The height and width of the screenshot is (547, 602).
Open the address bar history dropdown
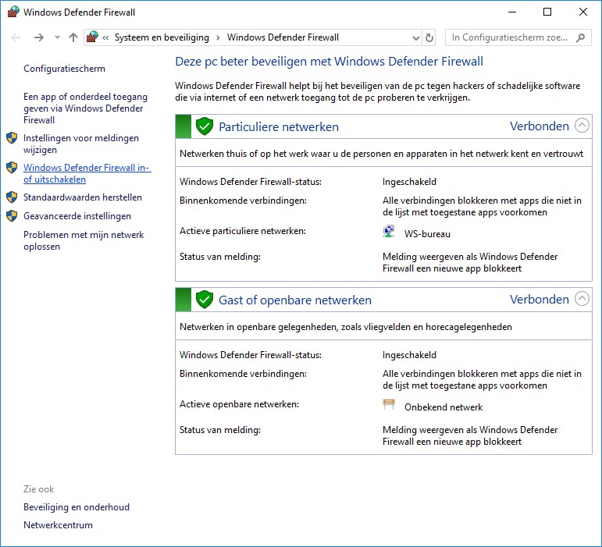click(415, 38)
